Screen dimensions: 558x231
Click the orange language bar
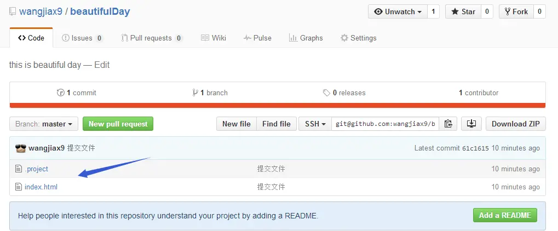278,105
